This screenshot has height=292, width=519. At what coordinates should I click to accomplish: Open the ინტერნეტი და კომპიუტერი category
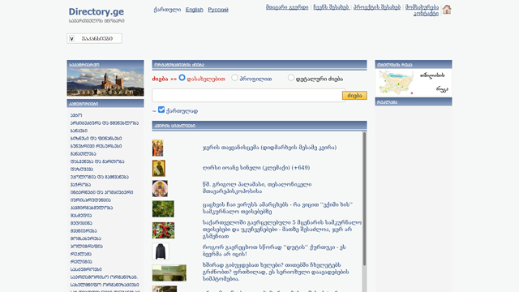point(101,192)
